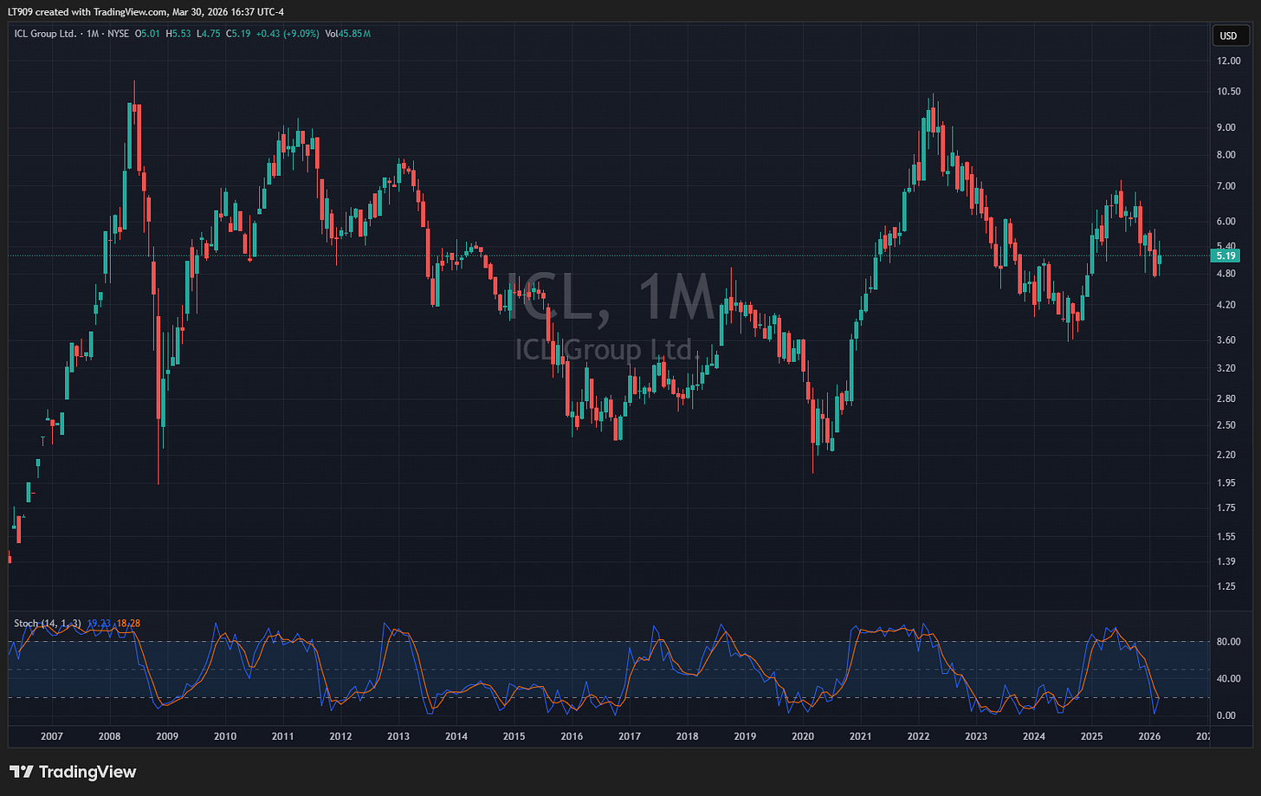Click the 6.00 price axis label
This screenshot has width=1261, height=796.
pos(1228,222)
